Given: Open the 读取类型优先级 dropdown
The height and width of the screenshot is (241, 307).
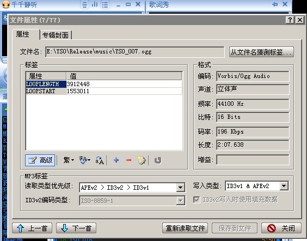Looking at the screenshot, I should click(x=180, y=188).
